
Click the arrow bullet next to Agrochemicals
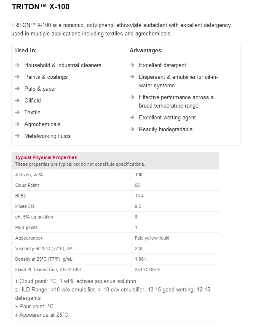pos(17,124)
